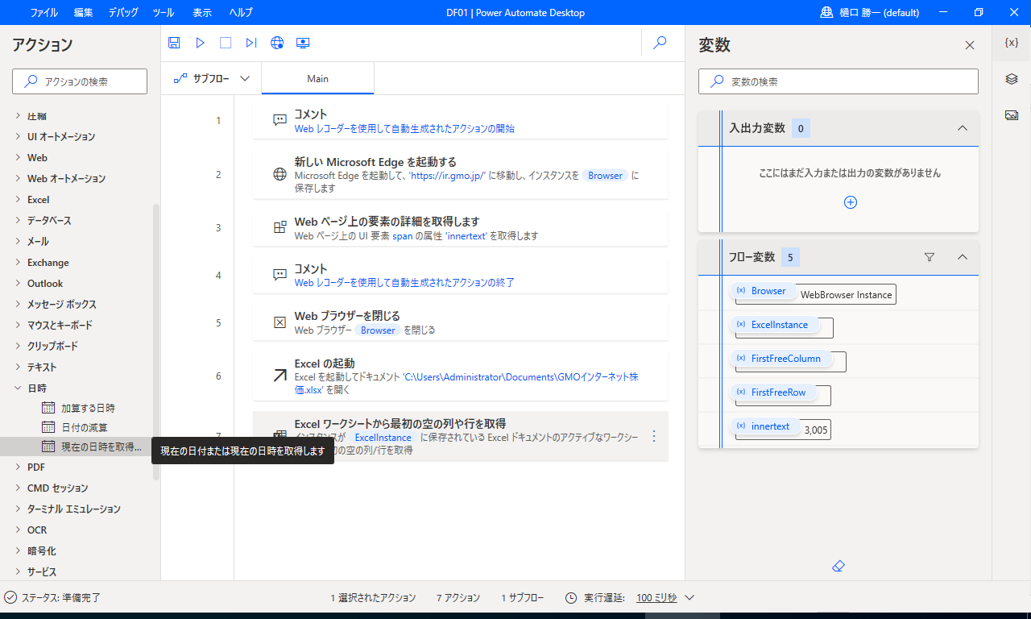Click the web element icon of action 3

[279, 227]
